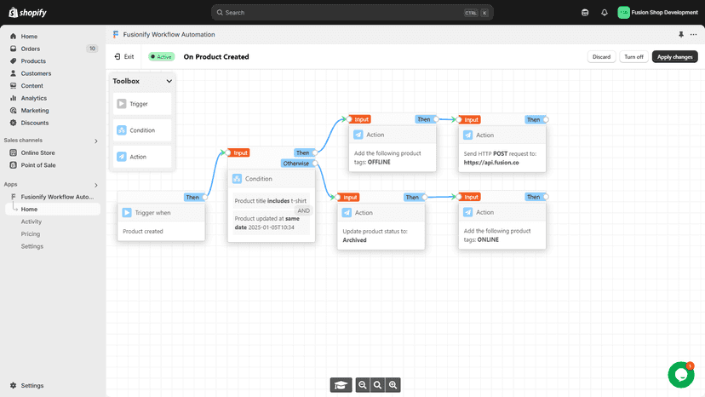Open the tutorial graduation cap button
The width and height of the screenshot is (705, 397).
tap(341, 385)
